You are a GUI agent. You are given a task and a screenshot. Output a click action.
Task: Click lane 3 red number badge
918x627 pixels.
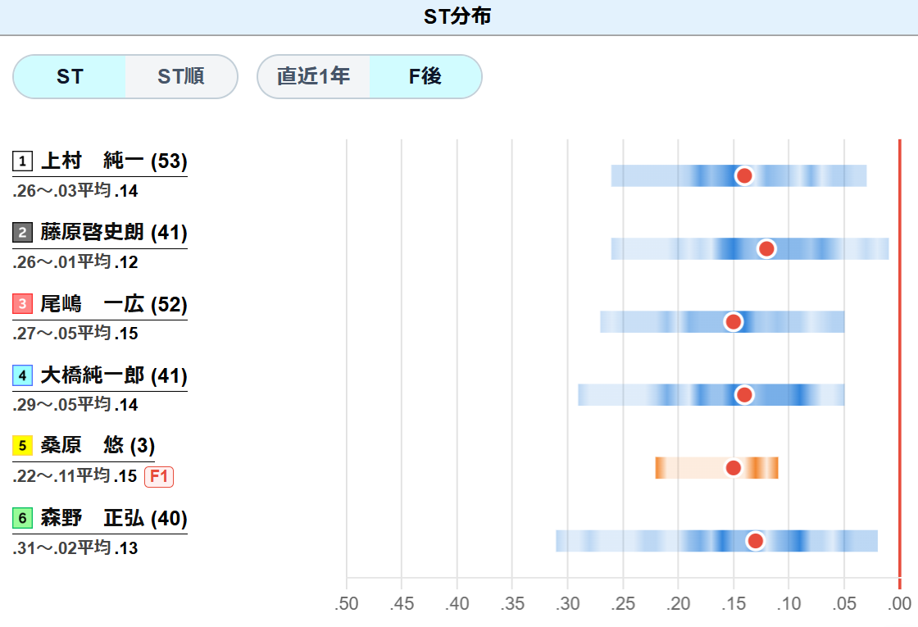point(22,304)
